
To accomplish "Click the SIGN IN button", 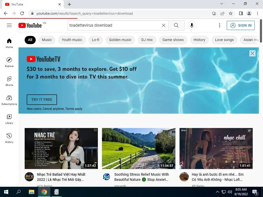I will pos(241,25).
